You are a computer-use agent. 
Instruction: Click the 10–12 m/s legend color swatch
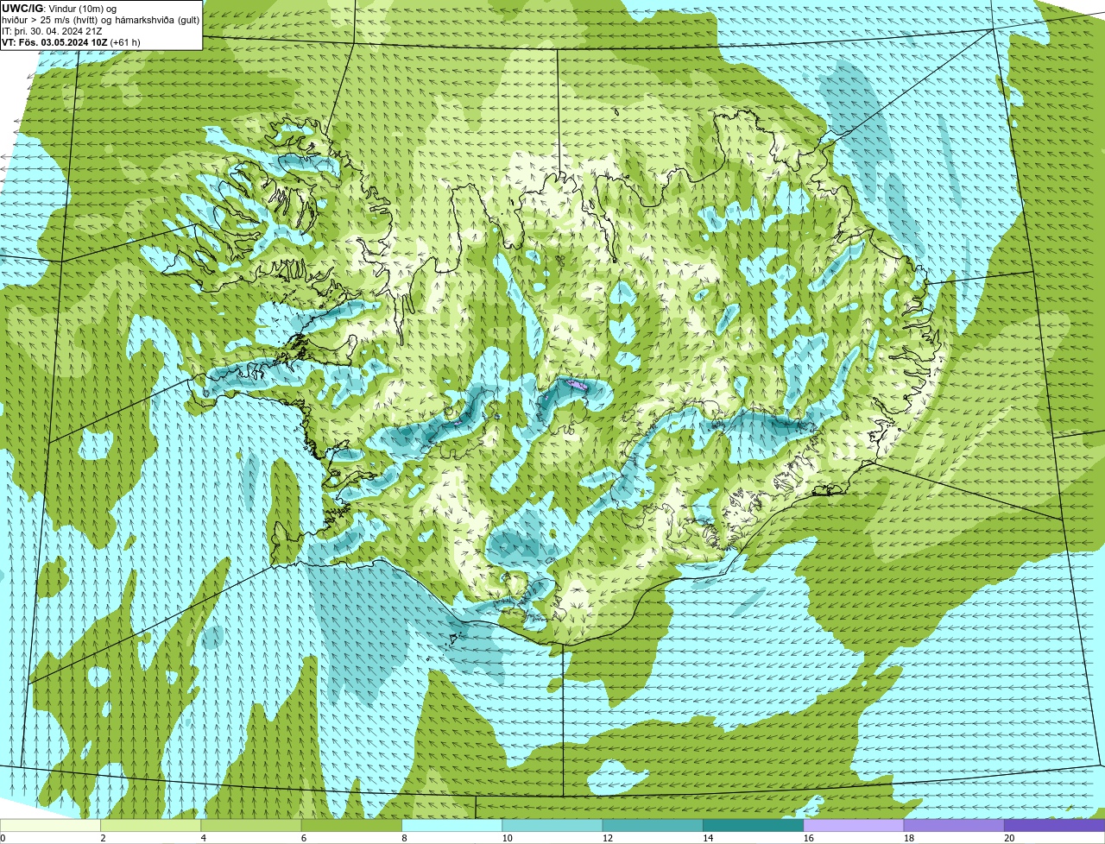coord(552,825)
